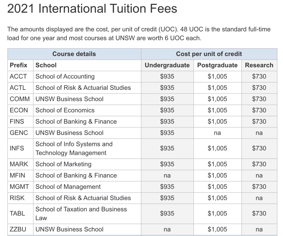Select 'School of Info Systems and Technology Management'
This screenshot has height=236, width=283.
click(x=74, y=149)
